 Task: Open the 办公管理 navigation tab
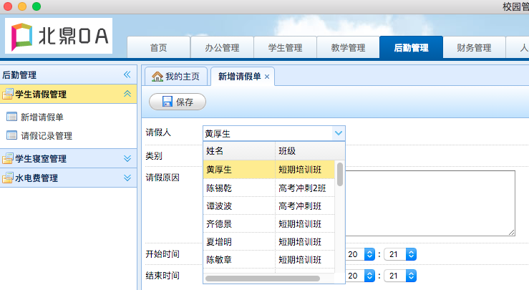click(x=221, y=48)
